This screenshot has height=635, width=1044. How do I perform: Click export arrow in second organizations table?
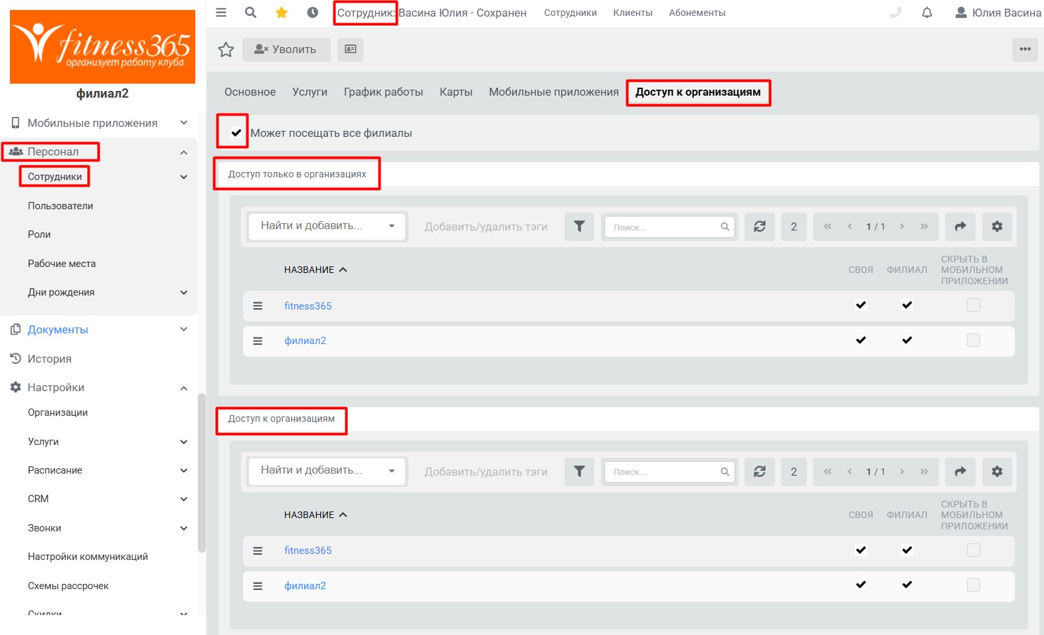tap(960, 472)
